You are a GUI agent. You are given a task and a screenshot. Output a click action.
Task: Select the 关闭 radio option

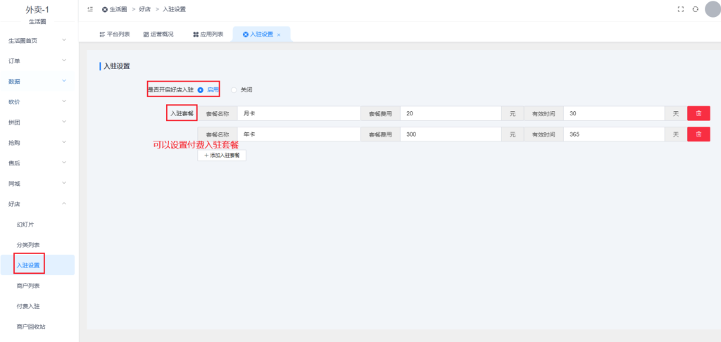coord(234,90)
